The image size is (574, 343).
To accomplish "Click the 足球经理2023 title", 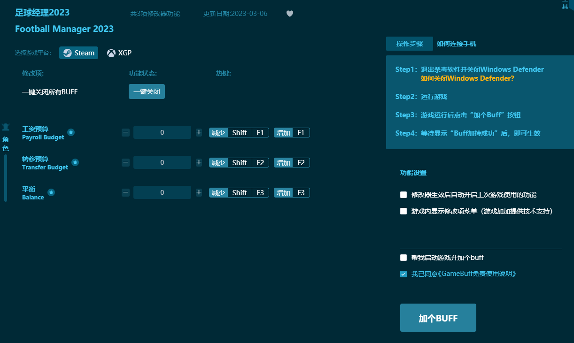I will tap(42, 13).
